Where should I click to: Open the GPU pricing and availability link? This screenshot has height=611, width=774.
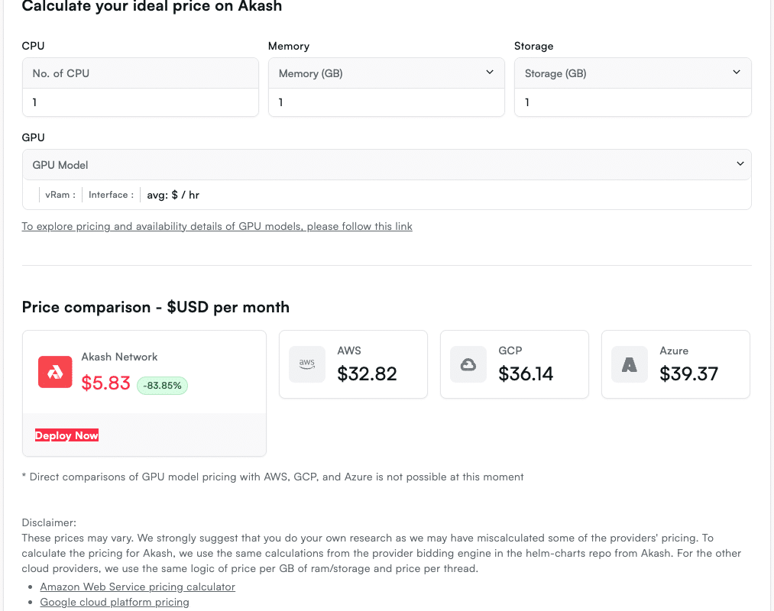point(217,226)
